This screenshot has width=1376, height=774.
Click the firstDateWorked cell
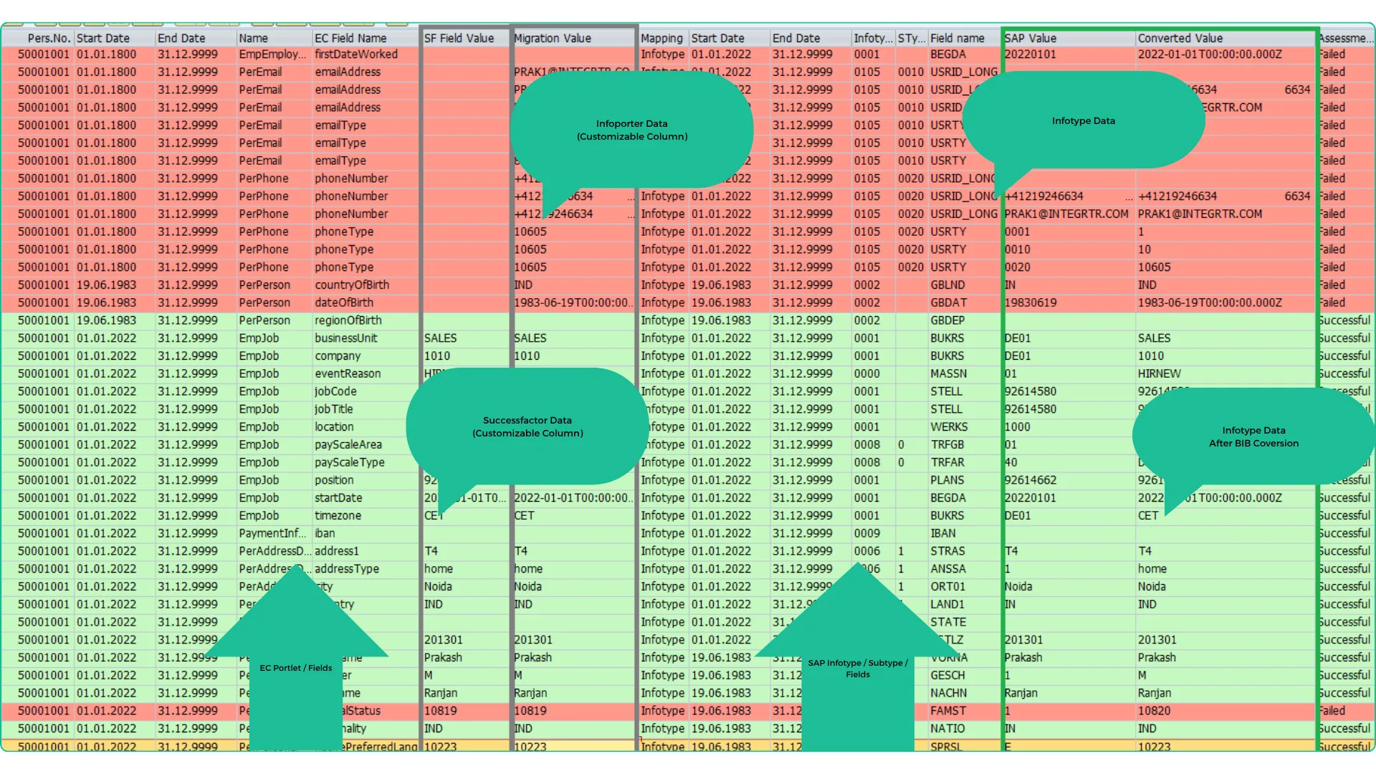pos(365,54)
